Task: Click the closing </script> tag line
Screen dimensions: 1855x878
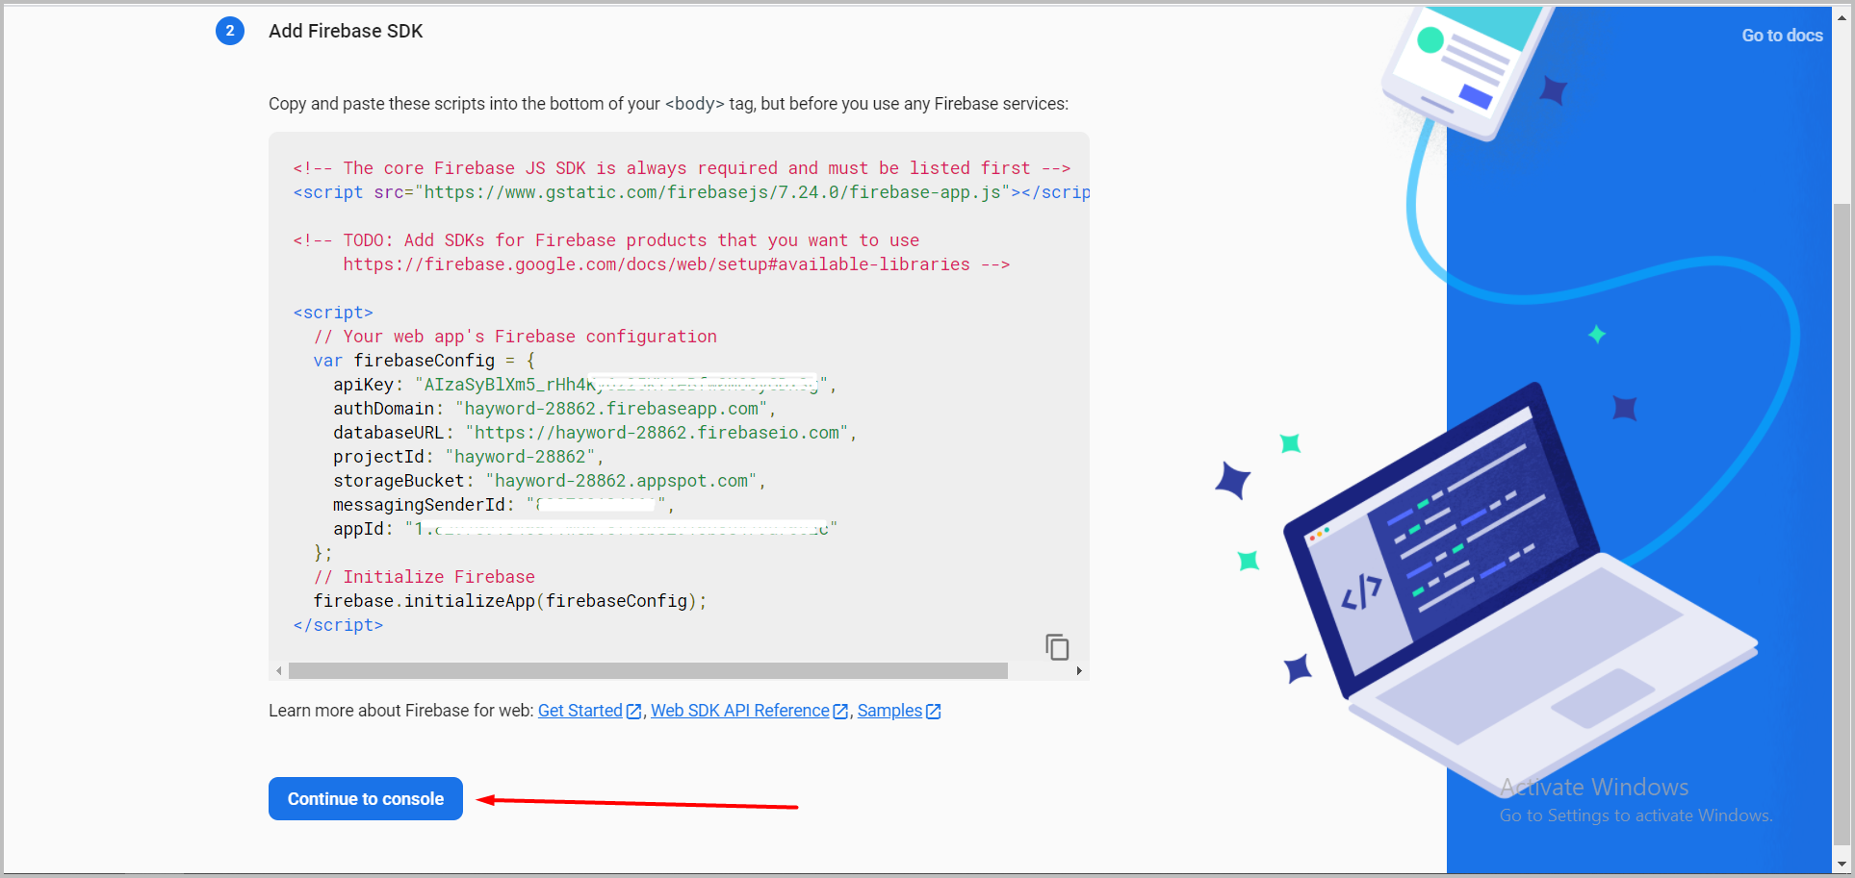Action: click(x=338, y=625)
